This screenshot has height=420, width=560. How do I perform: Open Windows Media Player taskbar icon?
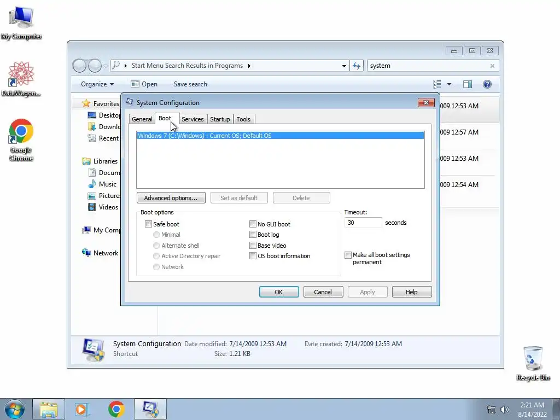click(82, 409)
